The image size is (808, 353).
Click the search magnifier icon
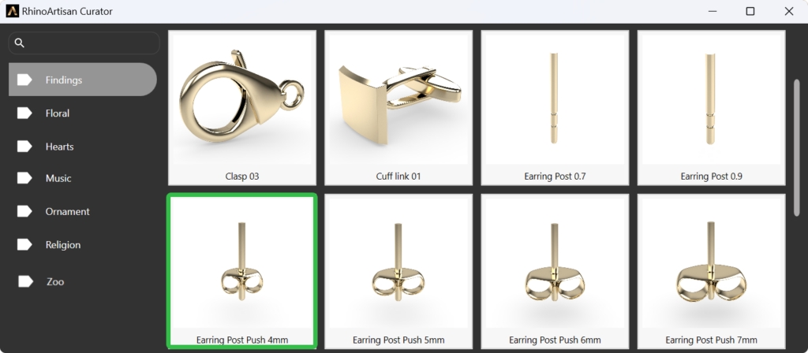tap(20, 43)
